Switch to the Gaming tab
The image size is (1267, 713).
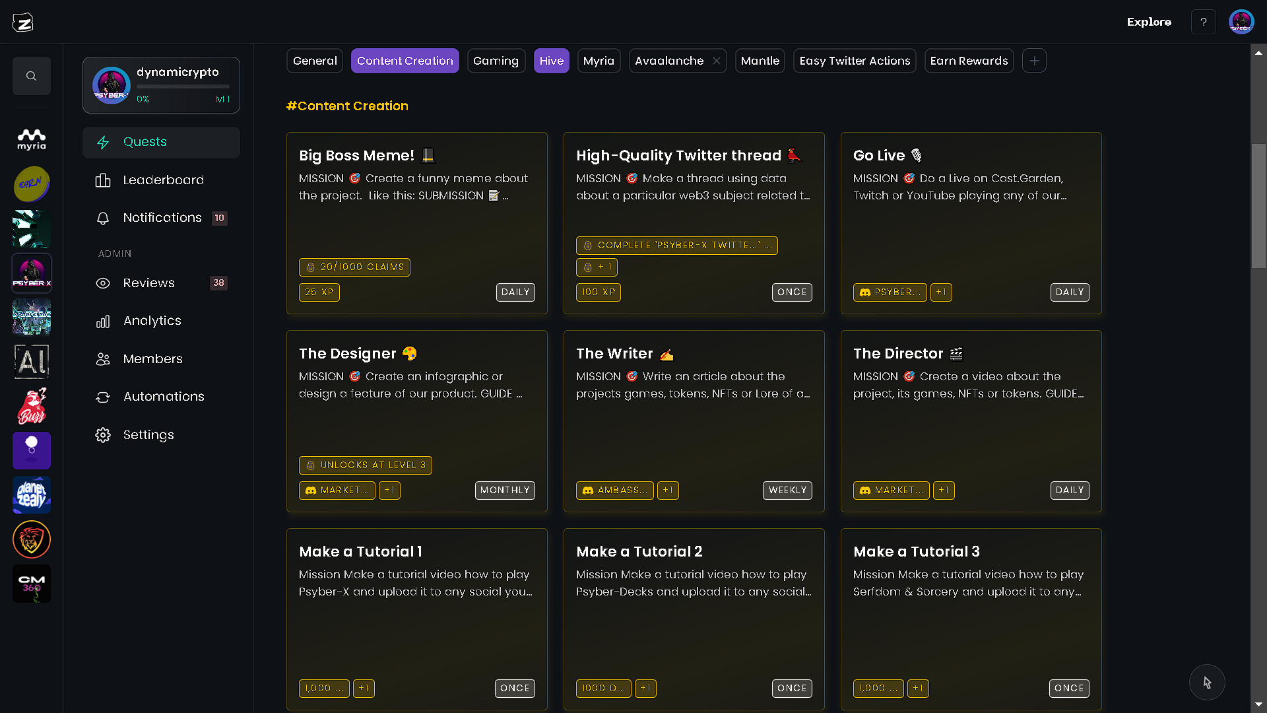(496, 61)
